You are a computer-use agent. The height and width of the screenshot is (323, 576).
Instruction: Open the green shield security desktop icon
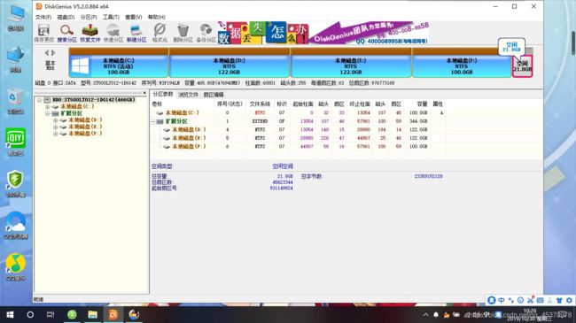click(x=15, y=184)
